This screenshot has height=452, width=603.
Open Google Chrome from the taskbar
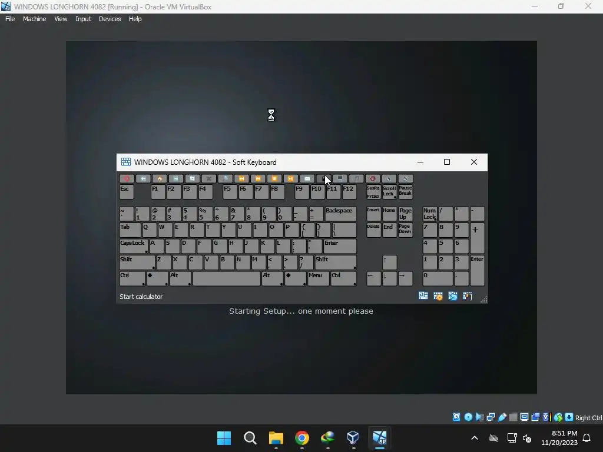pyautogui.click(x=302, y=438)
